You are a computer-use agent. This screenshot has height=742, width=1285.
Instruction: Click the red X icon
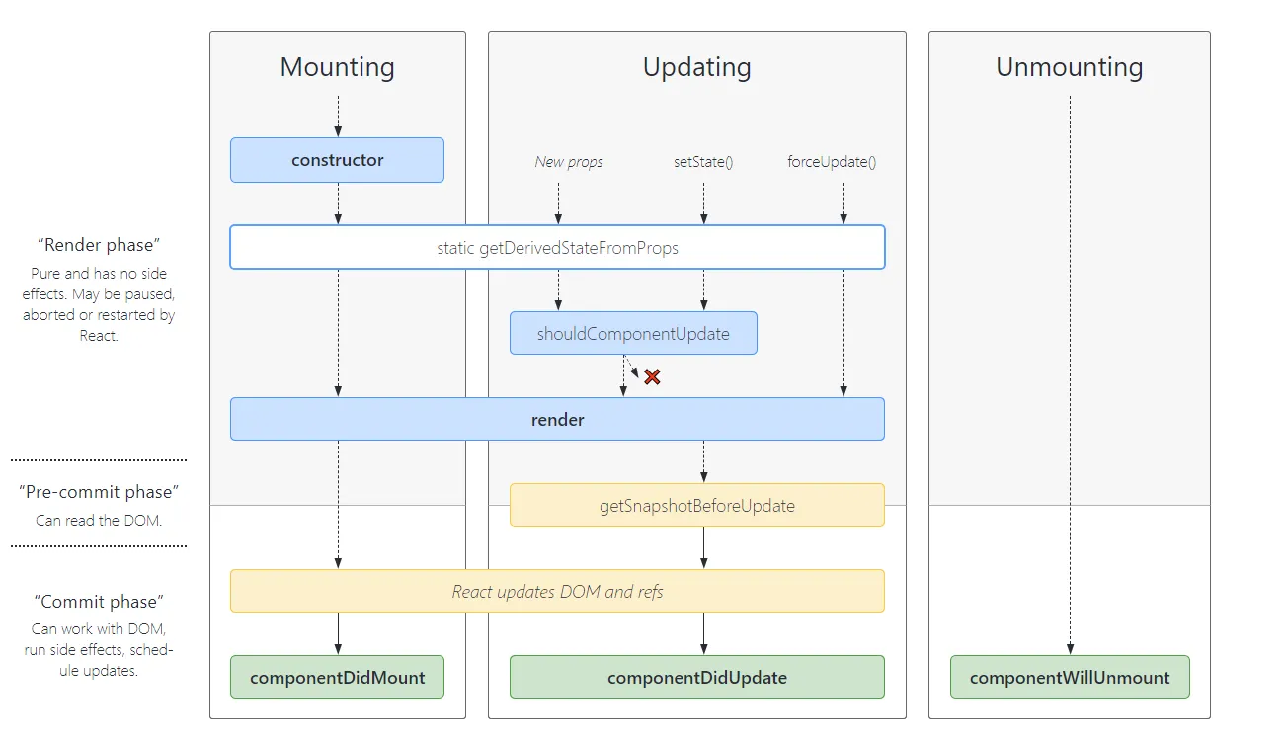click(652, 376)
